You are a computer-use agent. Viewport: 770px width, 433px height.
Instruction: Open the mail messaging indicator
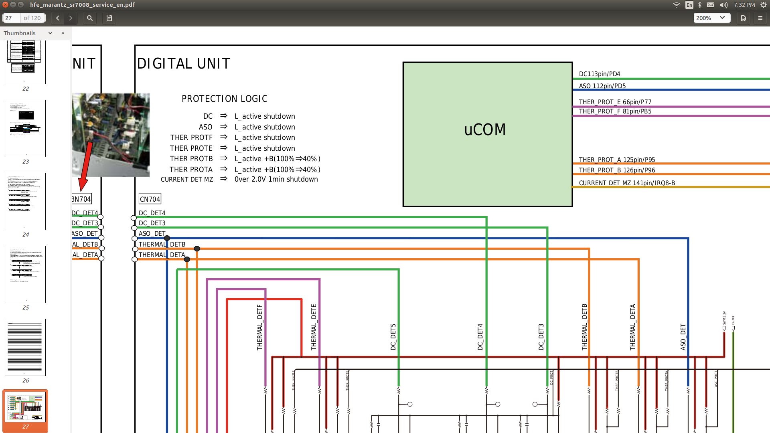(x=711, y=5)
